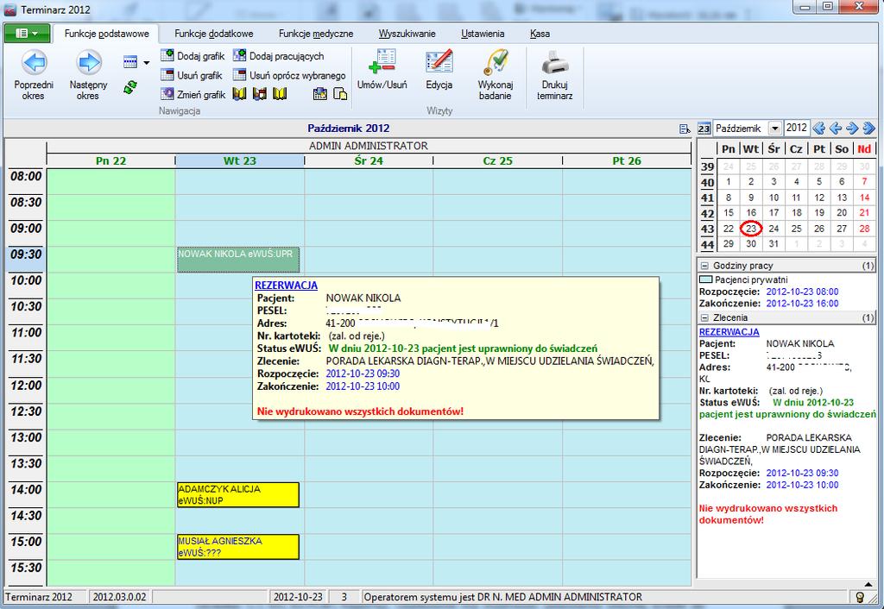Click the list-select icon left of mini calendar
The image size is (884, 609).
[x=685, y=129]
